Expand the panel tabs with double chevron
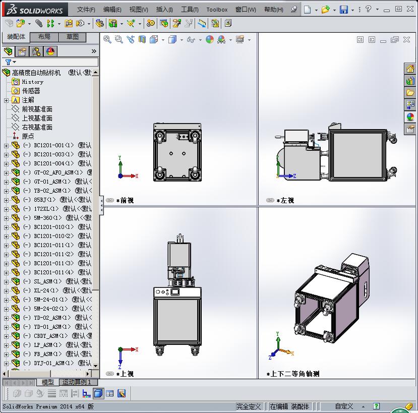This screenshot has width=418, height=413. coord(94,51)
